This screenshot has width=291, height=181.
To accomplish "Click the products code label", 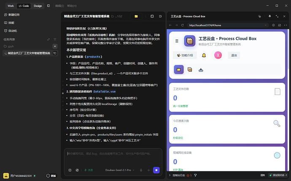I will tap(93, 57).
